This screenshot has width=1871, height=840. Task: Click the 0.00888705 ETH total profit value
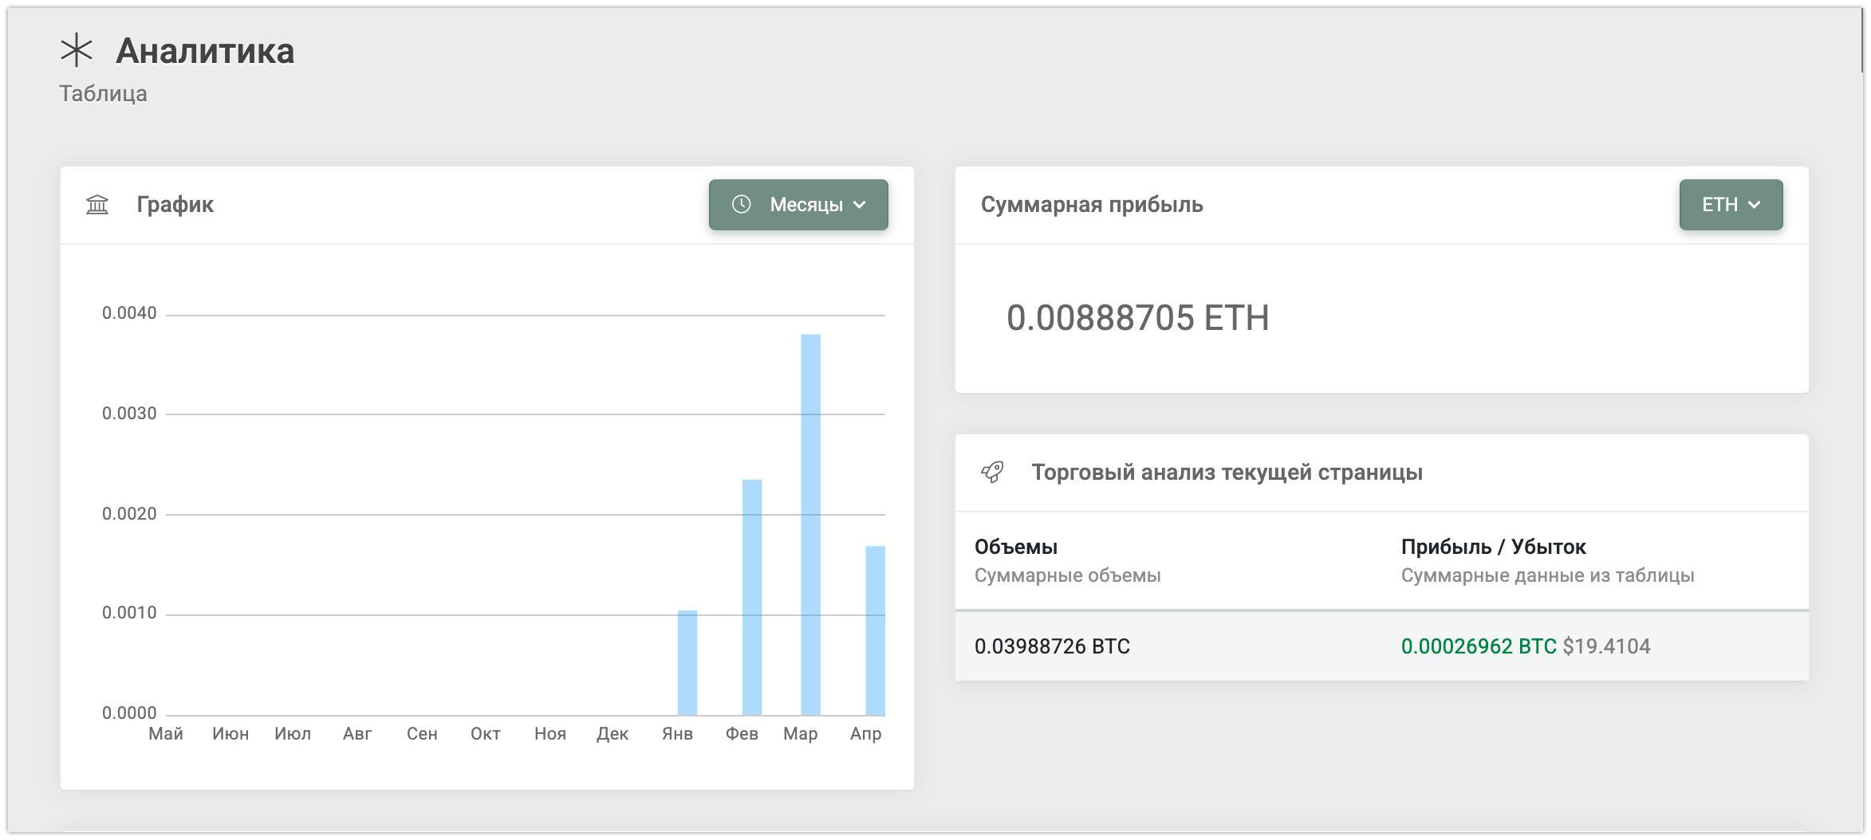tap(1137, 318)
